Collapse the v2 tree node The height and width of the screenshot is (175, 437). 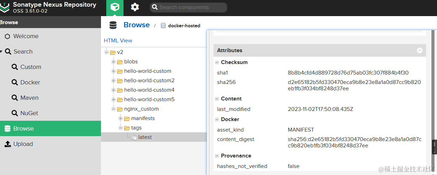tap(107, 52)
